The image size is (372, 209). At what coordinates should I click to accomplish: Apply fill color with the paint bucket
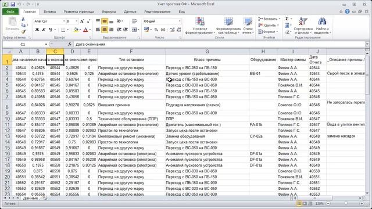pos(76,30)
